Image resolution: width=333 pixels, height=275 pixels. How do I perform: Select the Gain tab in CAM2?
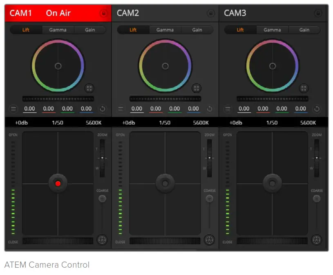coord(197,30)
